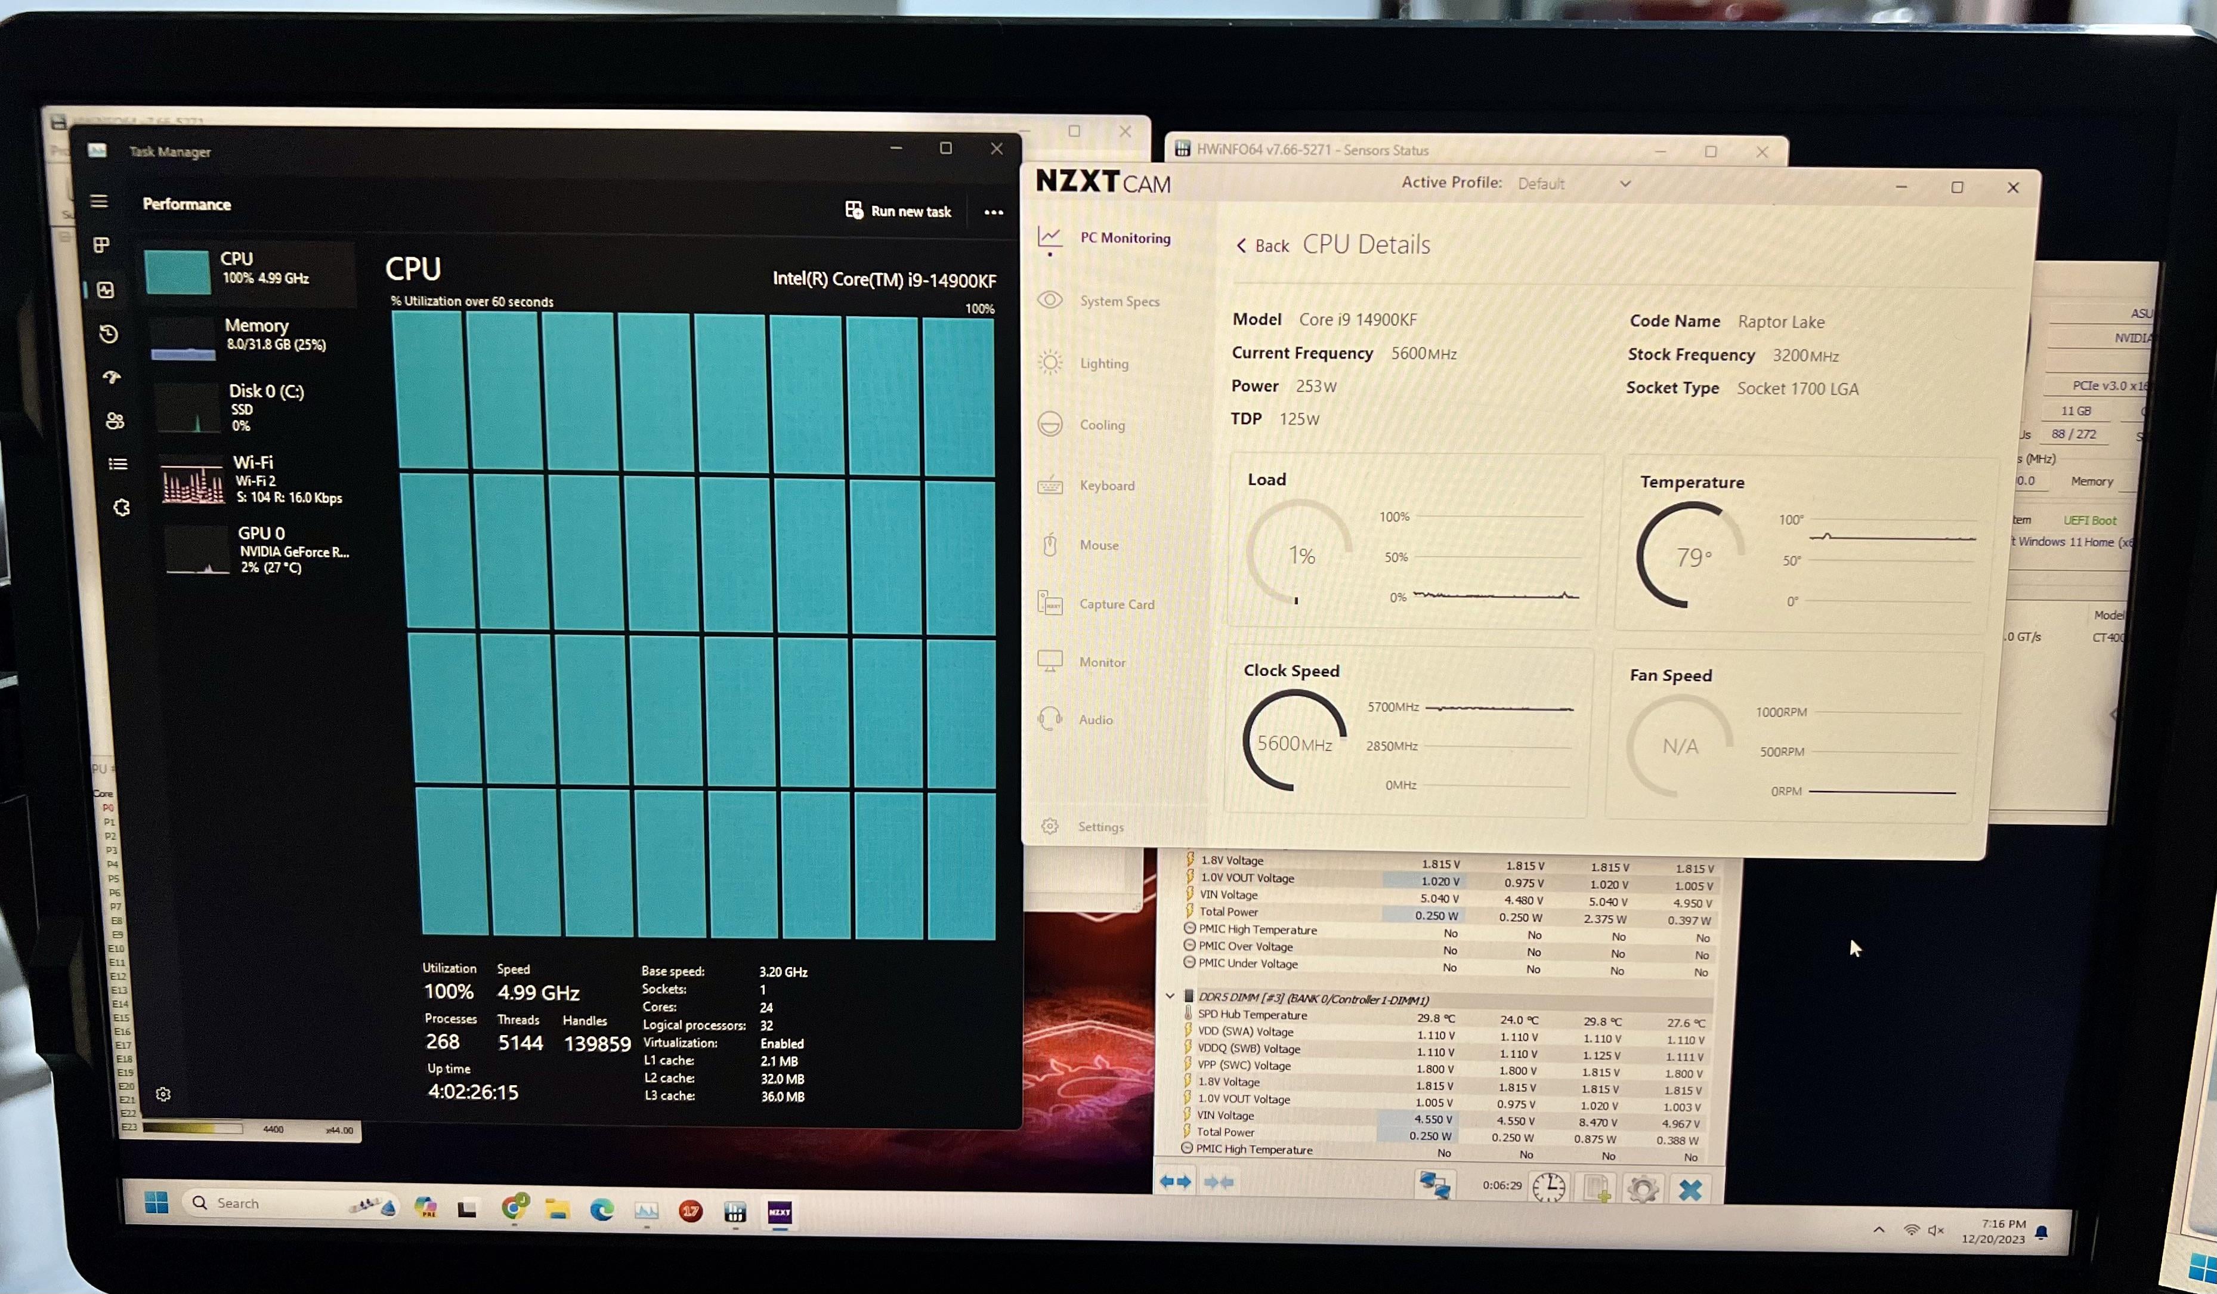
Task: Click the Audio headset icon in NZXT CAM
Action: (1050, 719)
